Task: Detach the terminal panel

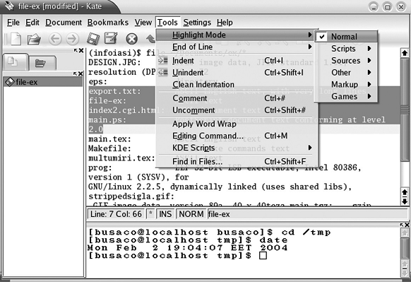Action: point(402,225)
